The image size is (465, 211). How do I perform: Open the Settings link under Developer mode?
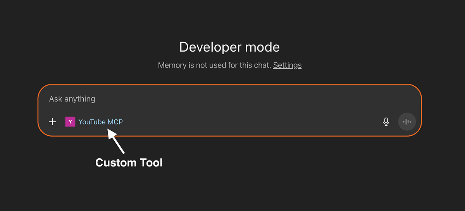click(287, 65)
